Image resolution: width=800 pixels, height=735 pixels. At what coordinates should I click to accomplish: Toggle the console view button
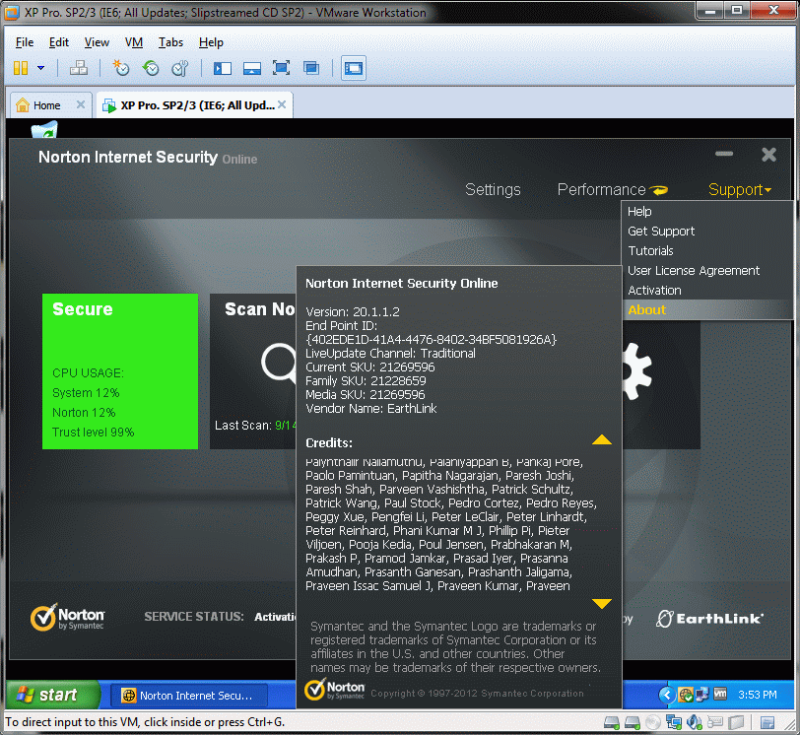coord(353,68)
